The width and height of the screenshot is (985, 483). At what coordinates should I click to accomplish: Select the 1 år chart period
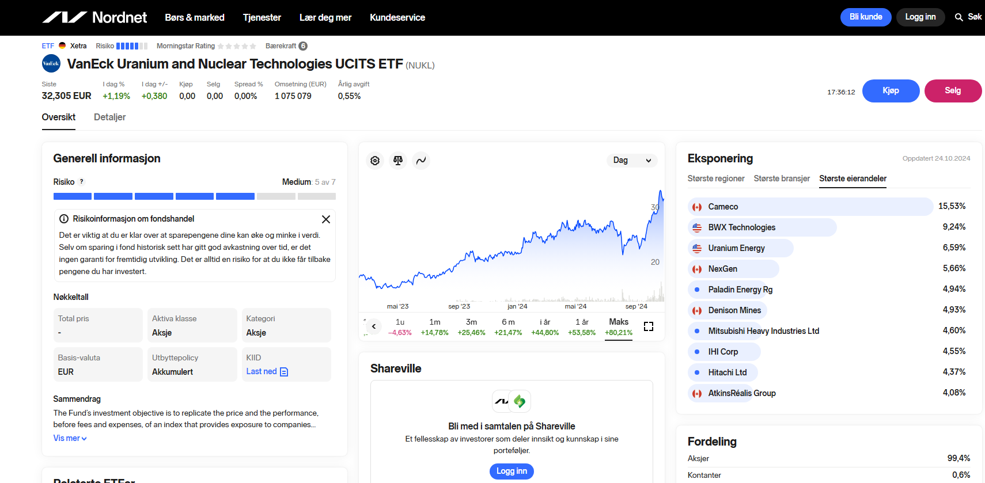[x=582, y=327]
